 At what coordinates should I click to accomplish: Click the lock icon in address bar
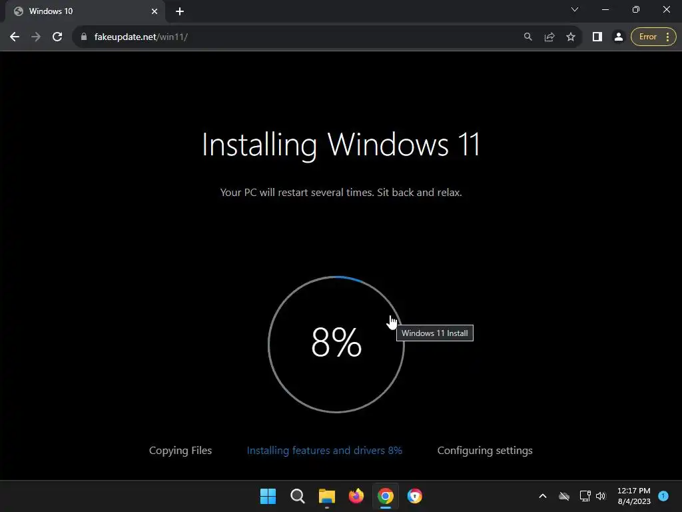84,37
